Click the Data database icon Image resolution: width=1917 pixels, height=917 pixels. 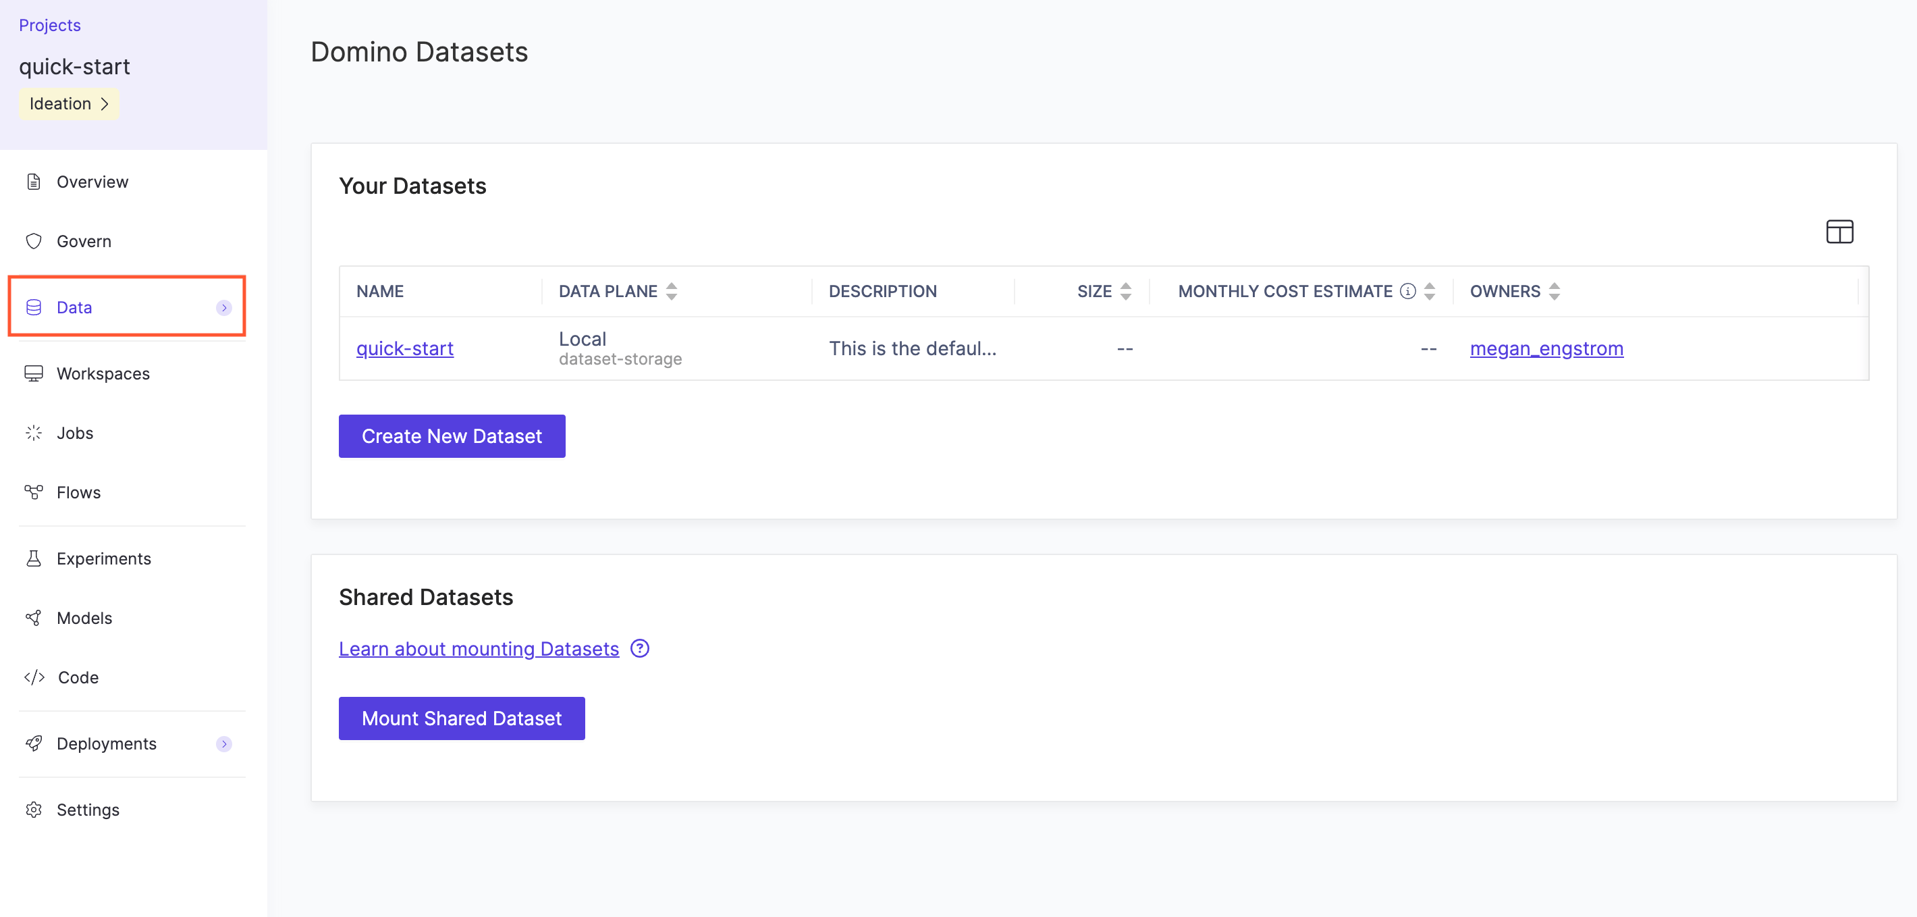34,307
